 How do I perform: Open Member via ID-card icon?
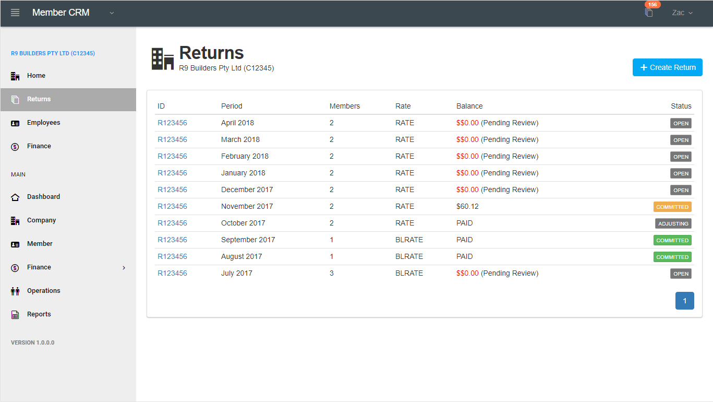(x=15, y=244)
